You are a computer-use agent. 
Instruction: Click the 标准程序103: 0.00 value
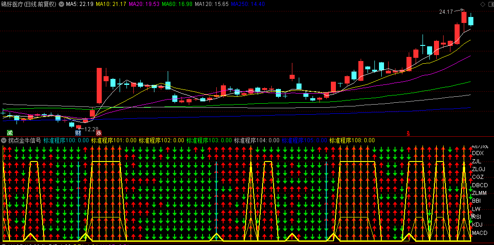pos(209,140)
